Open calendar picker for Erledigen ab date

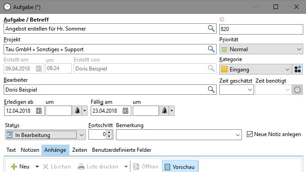[x=39, y=110]
